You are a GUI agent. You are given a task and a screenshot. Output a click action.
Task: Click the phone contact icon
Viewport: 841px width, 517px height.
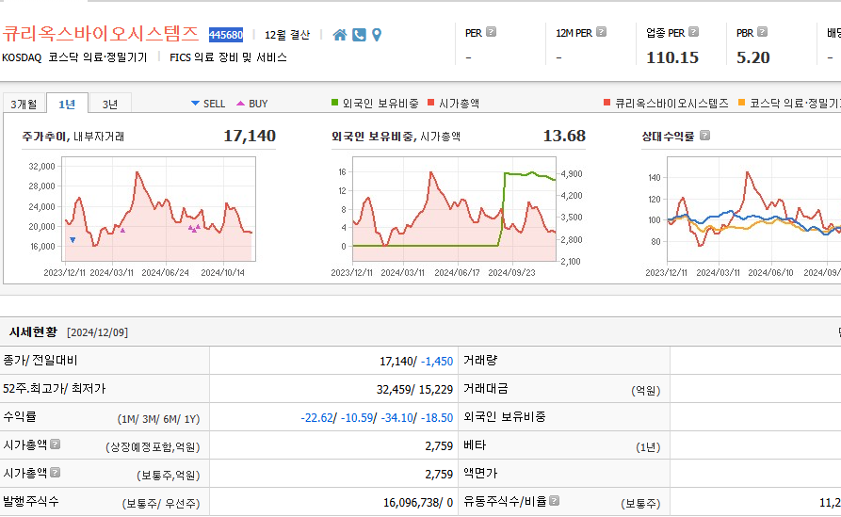[360, 35]
